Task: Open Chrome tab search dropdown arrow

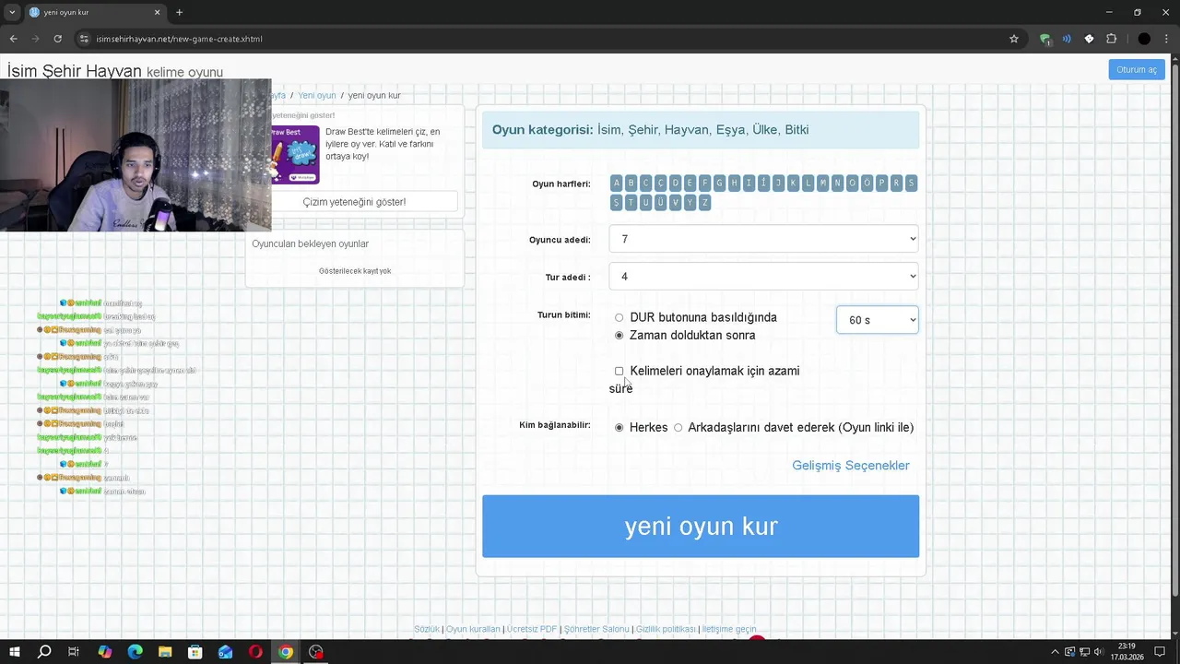Action: 12,12
